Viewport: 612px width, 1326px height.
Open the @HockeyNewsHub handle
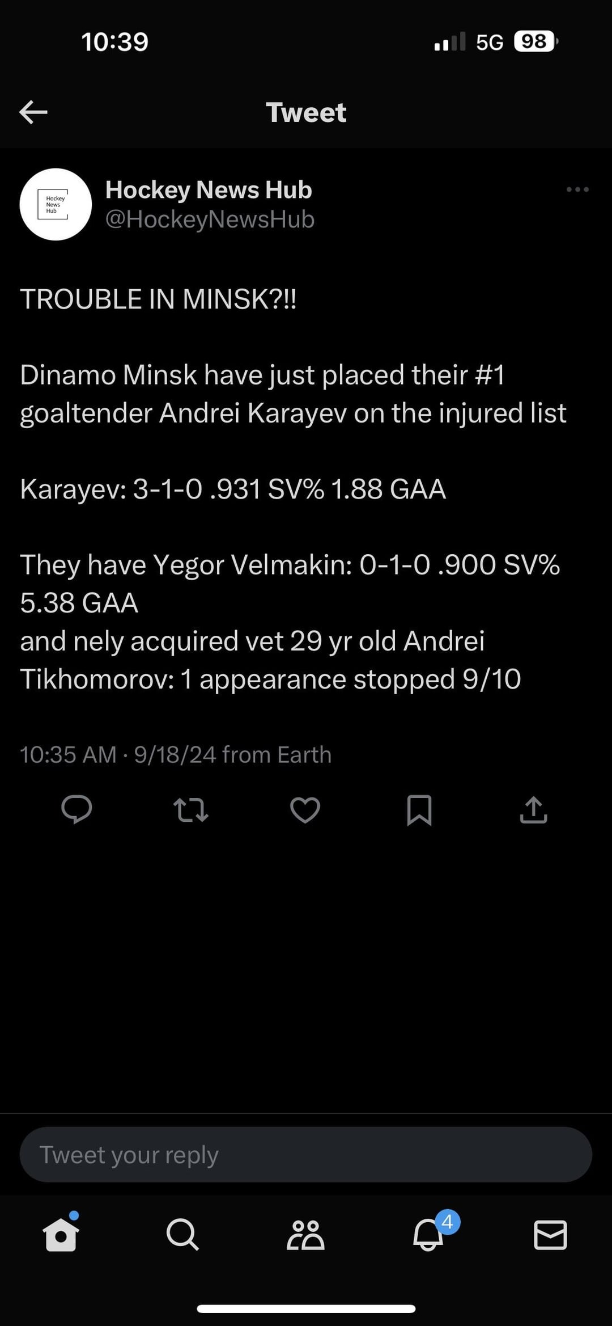click(x=210, y=219)
